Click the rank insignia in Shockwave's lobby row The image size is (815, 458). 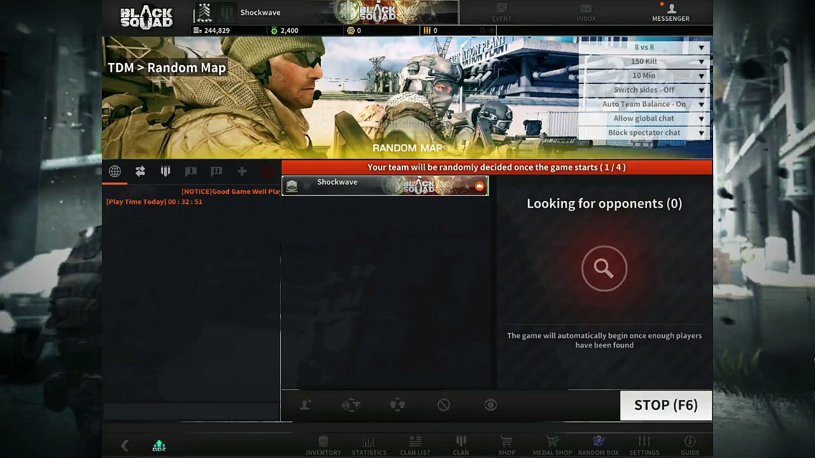(x=292, y=186)
